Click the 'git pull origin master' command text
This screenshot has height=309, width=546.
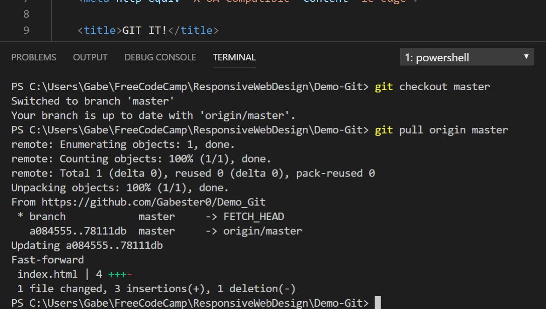tap(452, 130)
